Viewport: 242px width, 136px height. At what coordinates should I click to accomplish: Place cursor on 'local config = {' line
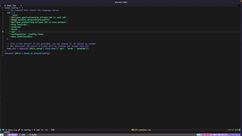pos(14,8)
